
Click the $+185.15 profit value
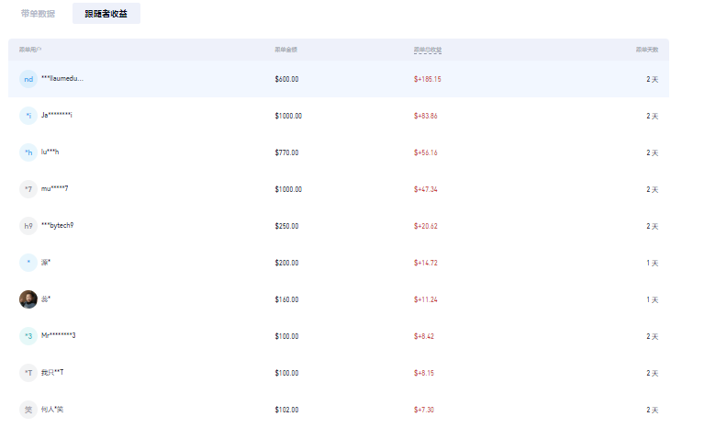[x=428, y=79]
